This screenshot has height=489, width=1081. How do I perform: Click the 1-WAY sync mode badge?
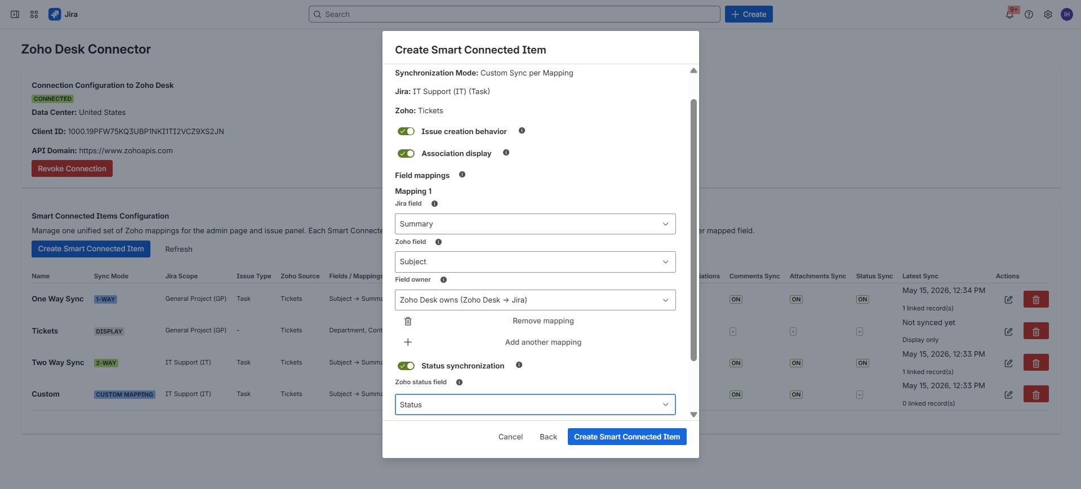[x=105, y=299]
